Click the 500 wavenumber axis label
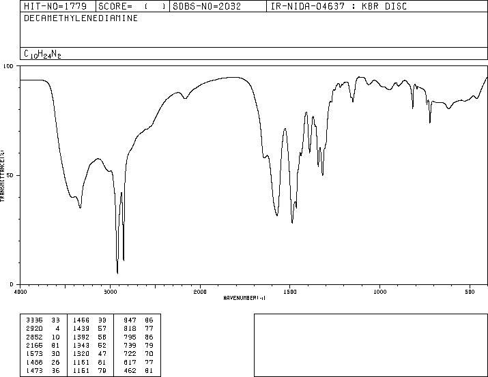This screenshot has width=488, height=377. [470, 292]
